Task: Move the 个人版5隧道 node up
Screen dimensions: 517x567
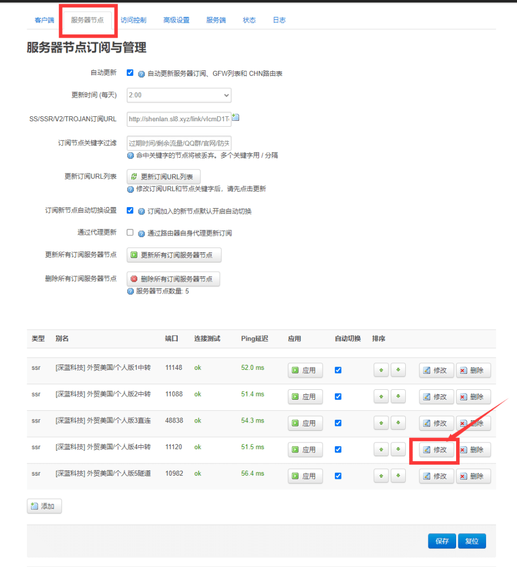Action: (381, 476)
